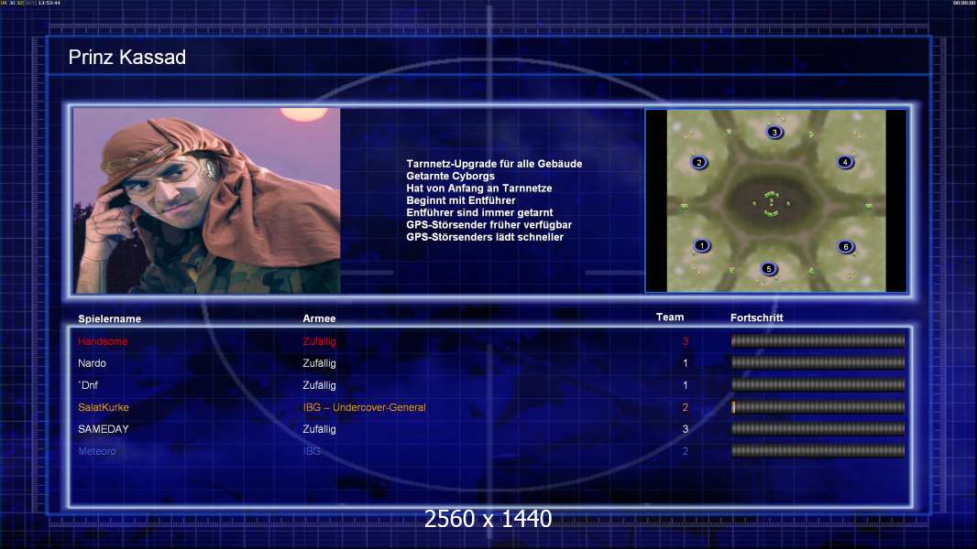Click Meteoro's team number 2
Screen dimensions: 977x549
click(686, 451)
